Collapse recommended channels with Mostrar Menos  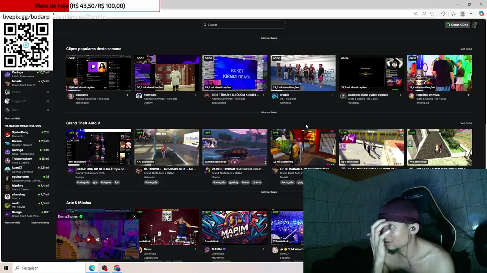pyautogui.click(x=40, y=223)
